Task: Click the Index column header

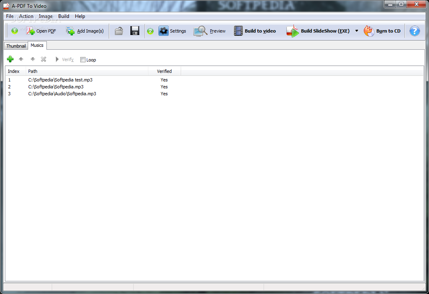Action: coord(15,71)
